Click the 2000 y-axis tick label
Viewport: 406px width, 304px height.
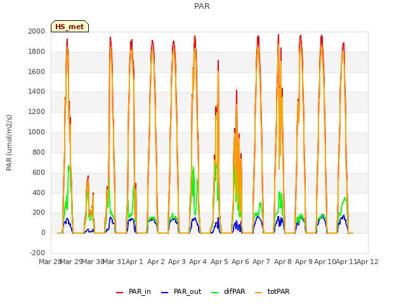click(x=37, y=31)
